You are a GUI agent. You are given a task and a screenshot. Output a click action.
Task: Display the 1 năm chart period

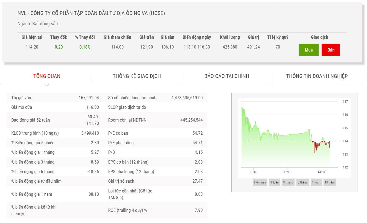tap(316, 182)
